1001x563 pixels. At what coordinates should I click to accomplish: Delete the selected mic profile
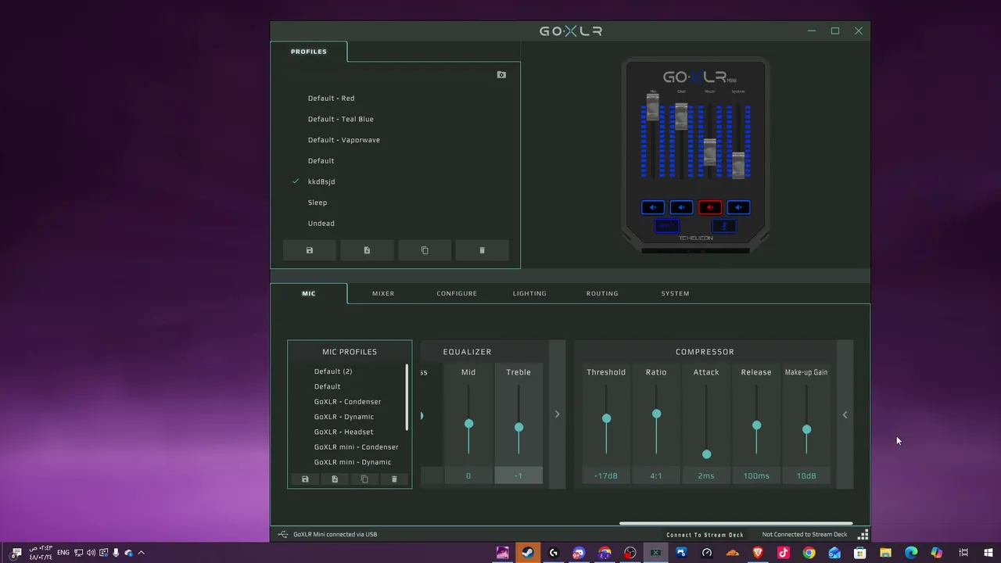click(394, 479)
